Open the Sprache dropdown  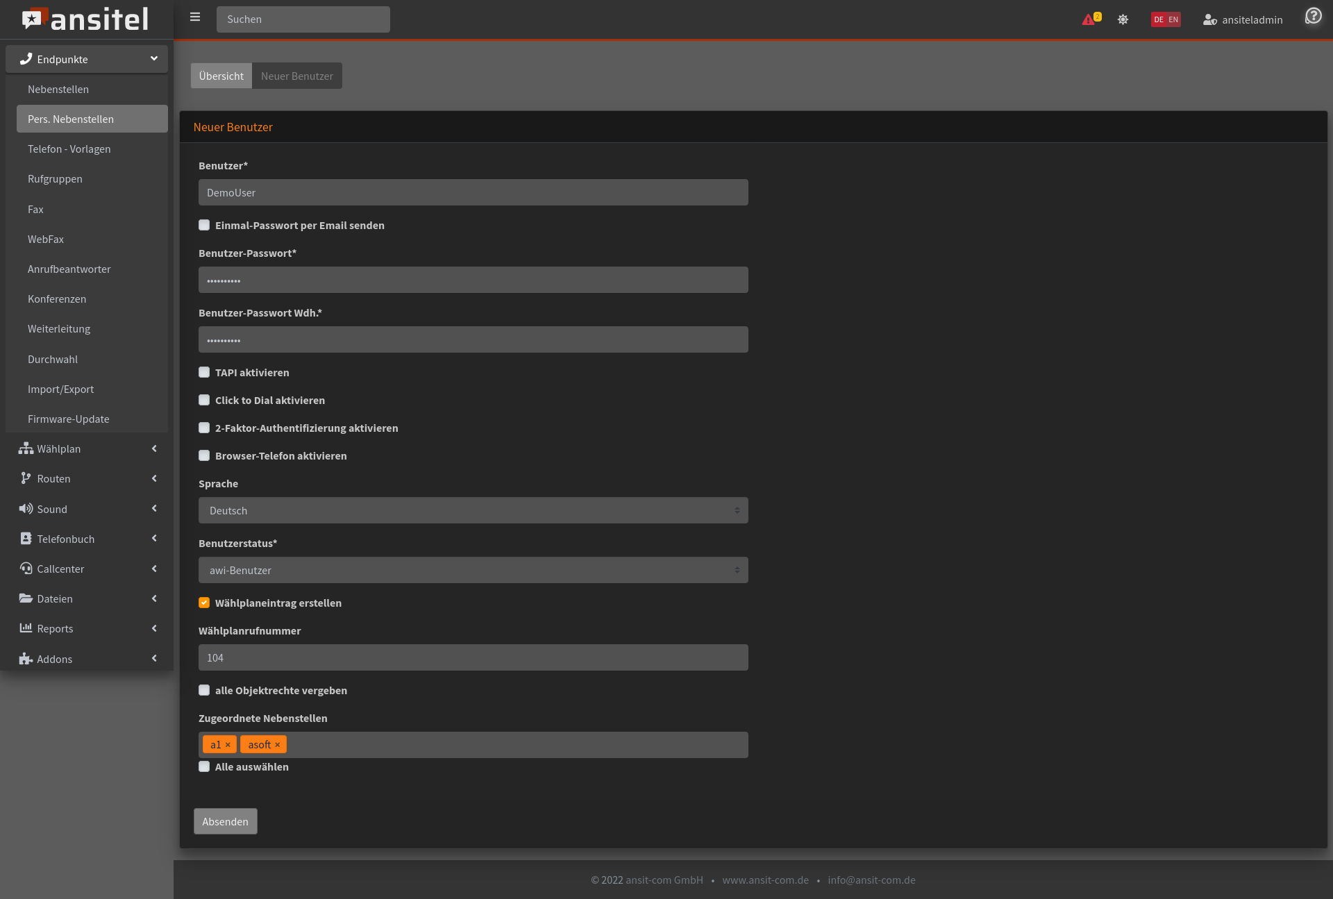point(473,511)
